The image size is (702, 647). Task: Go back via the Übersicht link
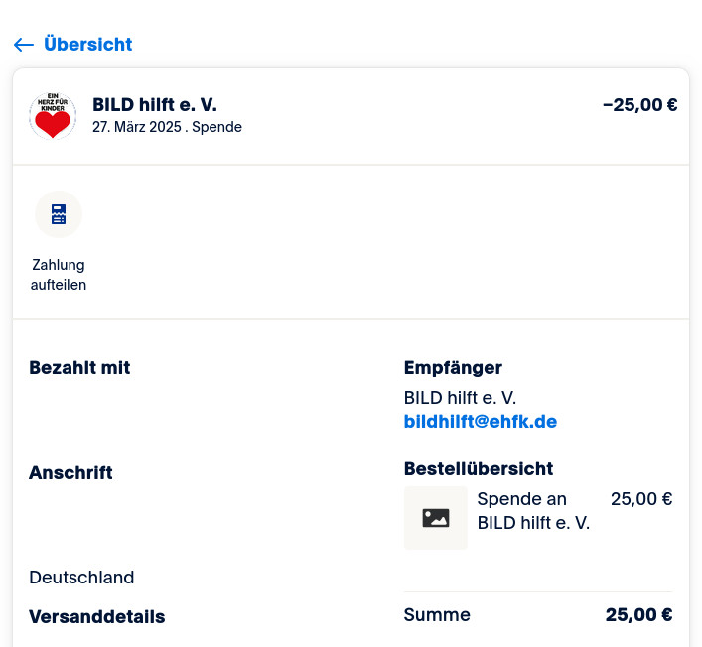(87, 45)
